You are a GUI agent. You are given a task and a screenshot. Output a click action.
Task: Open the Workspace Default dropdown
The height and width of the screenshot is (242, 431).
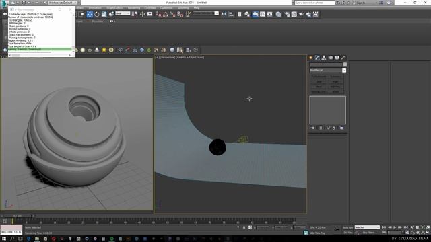(x=63, y=3)
